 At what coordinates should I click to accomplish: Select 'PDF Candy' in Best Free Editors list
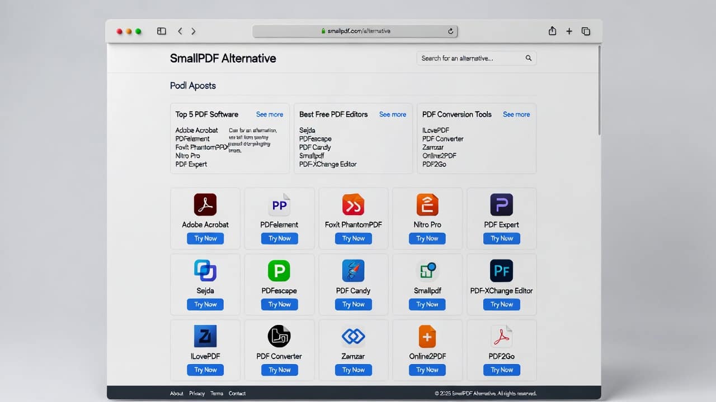pos(315,147)
